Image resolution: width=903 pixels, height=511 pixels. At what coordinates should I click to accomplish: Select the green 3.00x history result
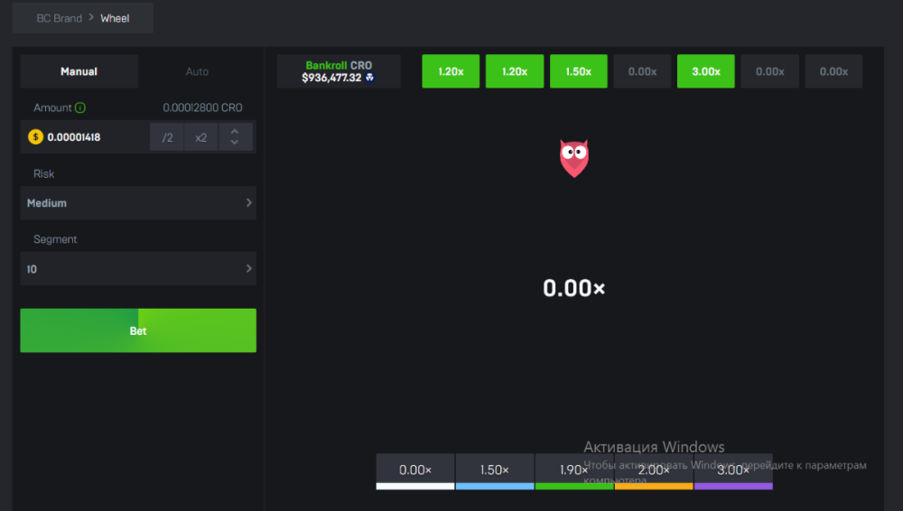click(x=705, y=71)
